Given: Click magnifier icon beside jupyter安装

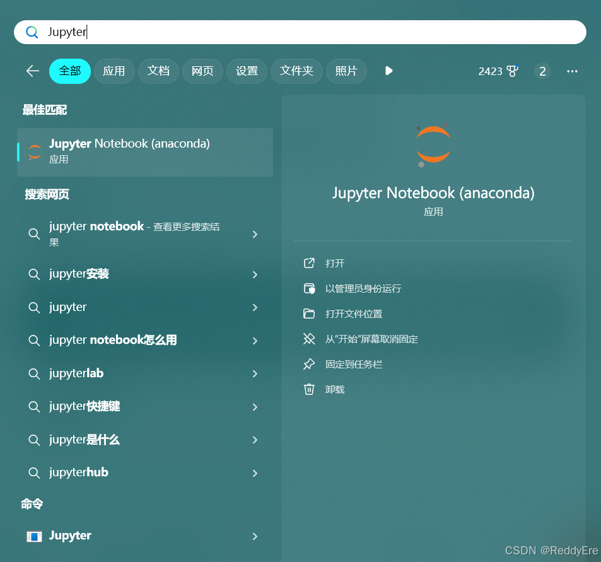Looking at the screenshot, I should point(34,274).
